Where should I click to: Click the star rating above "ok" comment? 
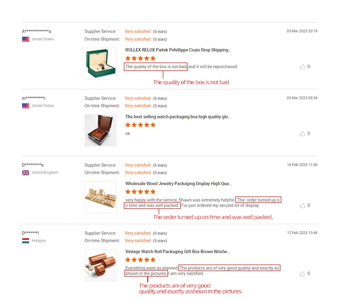140,125
